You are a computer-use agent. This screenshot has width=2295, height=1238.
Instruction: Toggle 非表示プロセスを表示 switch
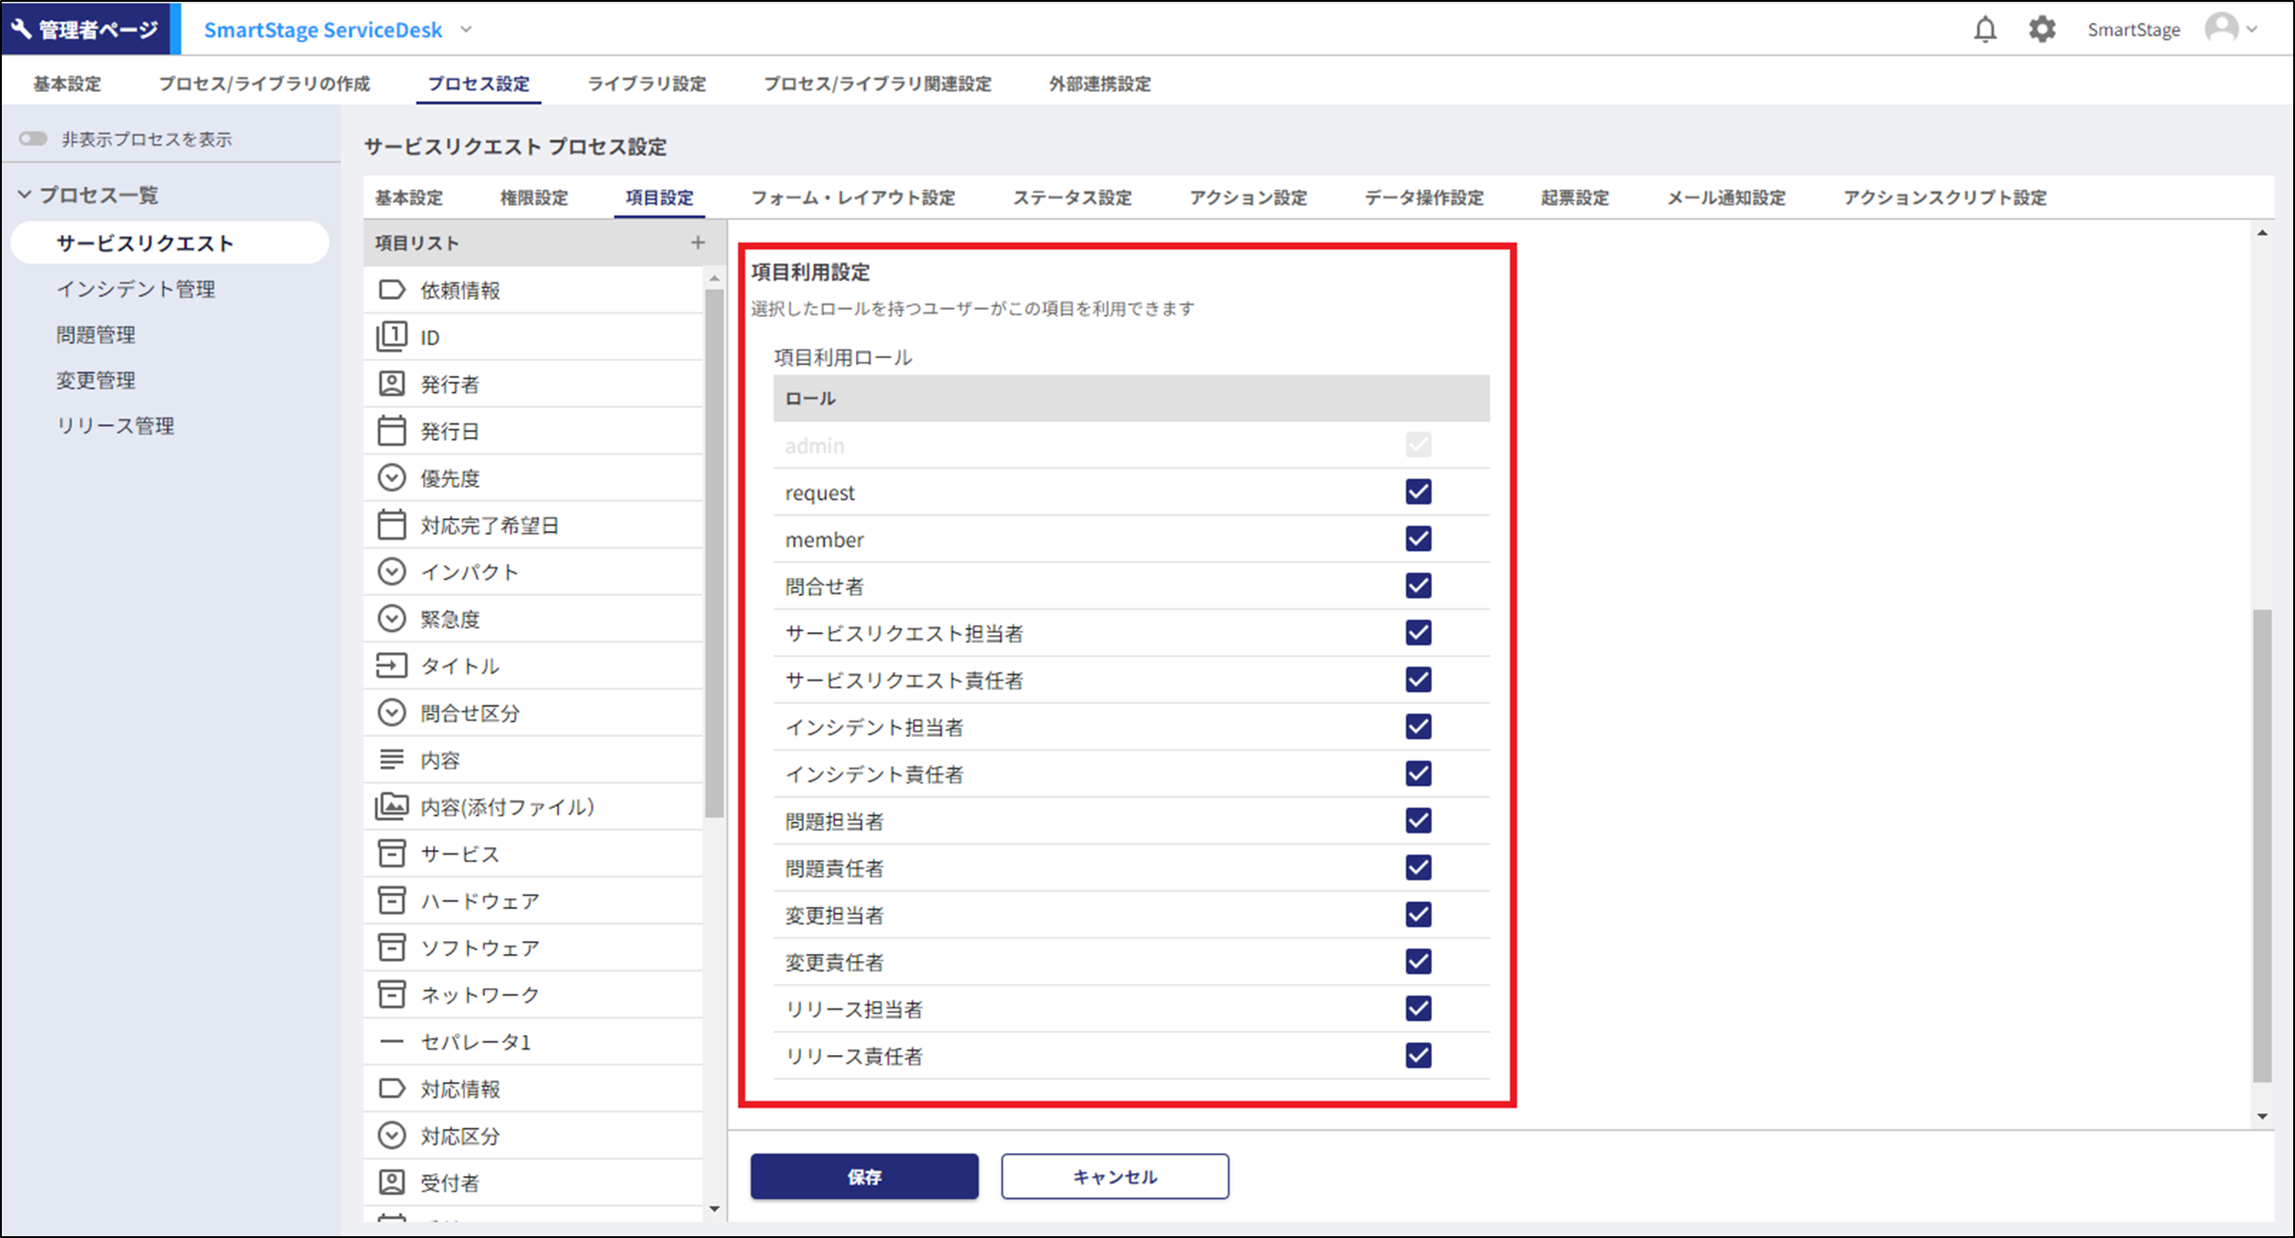(34, 138)
